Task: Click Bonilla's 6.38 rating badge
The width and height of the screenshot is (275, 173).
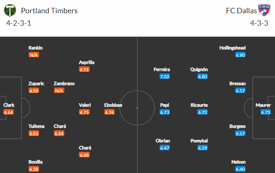Action: tap(34, 169)
